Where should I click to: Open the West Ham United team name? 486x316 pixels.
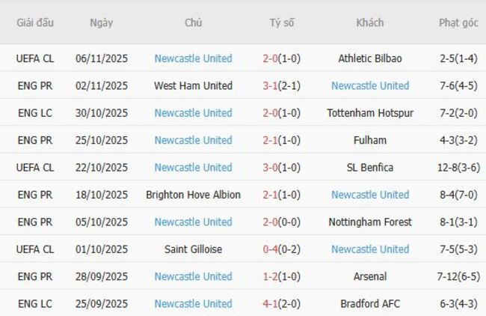point(193,85)
